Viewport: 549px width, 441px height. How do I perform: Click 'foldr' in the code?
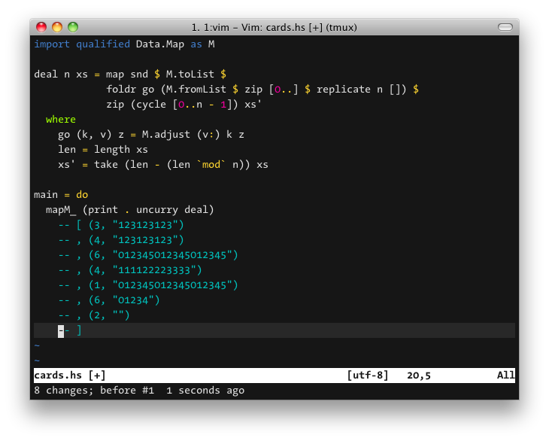(x=121, y=90)
